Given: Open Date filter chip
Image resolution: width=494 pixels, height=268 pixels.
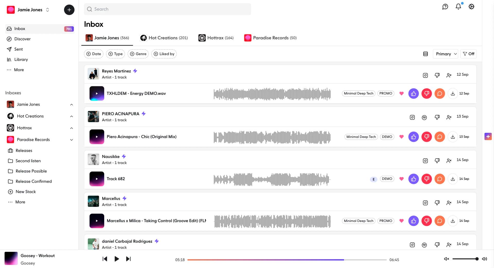Looking at the screenshot, I should (x=94, y=54).
